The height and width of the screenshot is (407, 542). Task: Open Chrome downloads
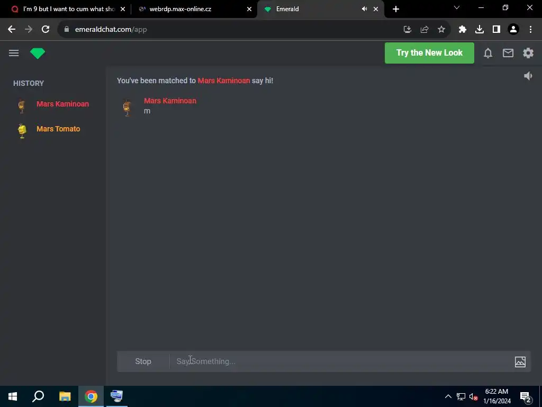click(479, 30)
